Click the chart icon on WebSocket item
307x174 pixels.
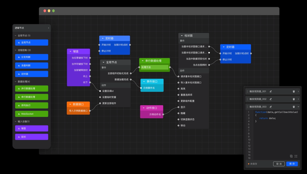point(19,114)
